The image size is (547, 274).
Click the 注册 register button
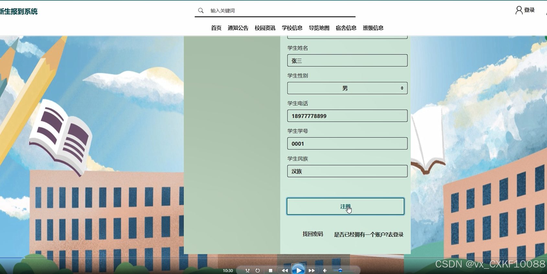[x=345, y=206]
